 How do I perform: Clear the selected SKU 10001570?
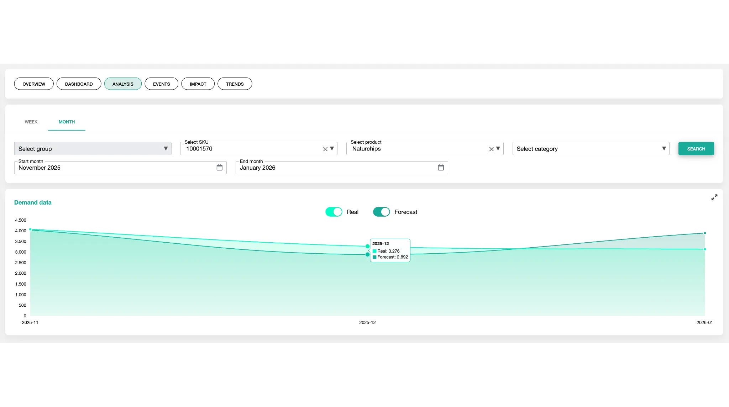coord(325,149)
